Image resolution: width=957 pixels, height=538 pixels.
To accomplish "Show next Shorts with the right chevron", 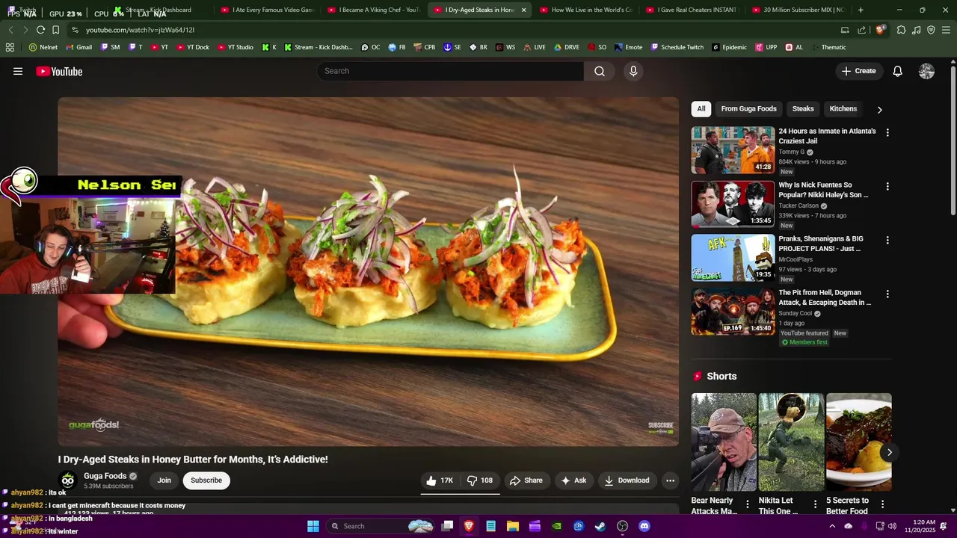I will point(889,452).
